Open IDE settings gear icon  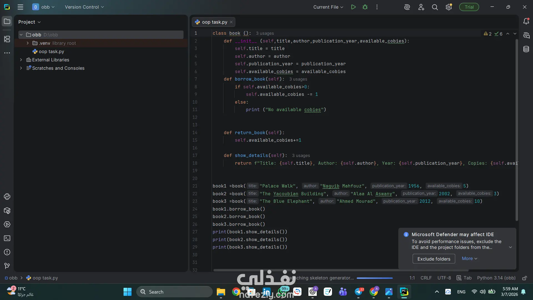pos(449,7)
